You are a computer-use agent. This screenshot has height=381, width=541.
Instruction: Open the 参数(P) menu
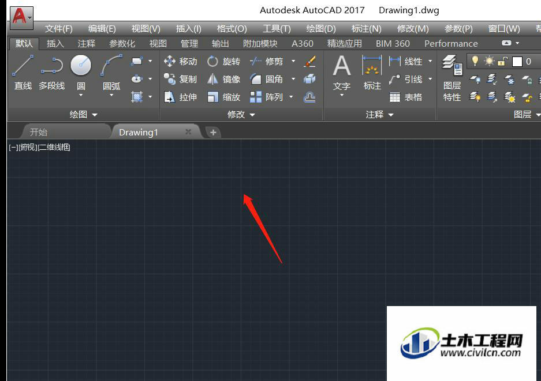(458, 29)
